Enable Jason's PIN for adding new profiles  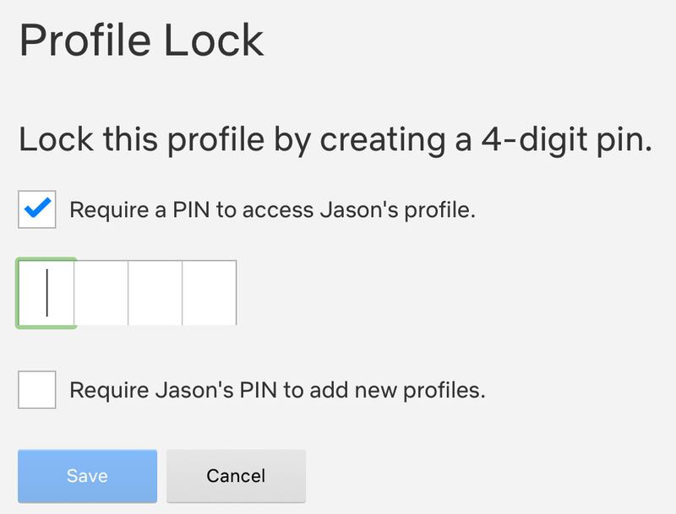point(37,390)
